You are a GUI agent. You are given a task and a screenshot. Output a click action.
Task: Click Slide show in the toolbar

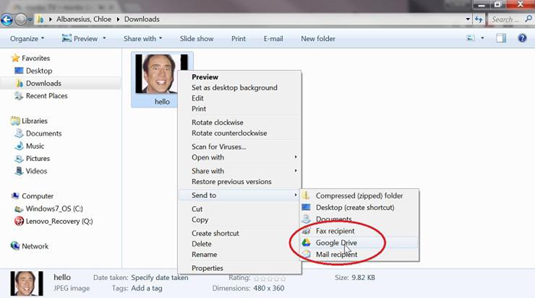[197, 39]
